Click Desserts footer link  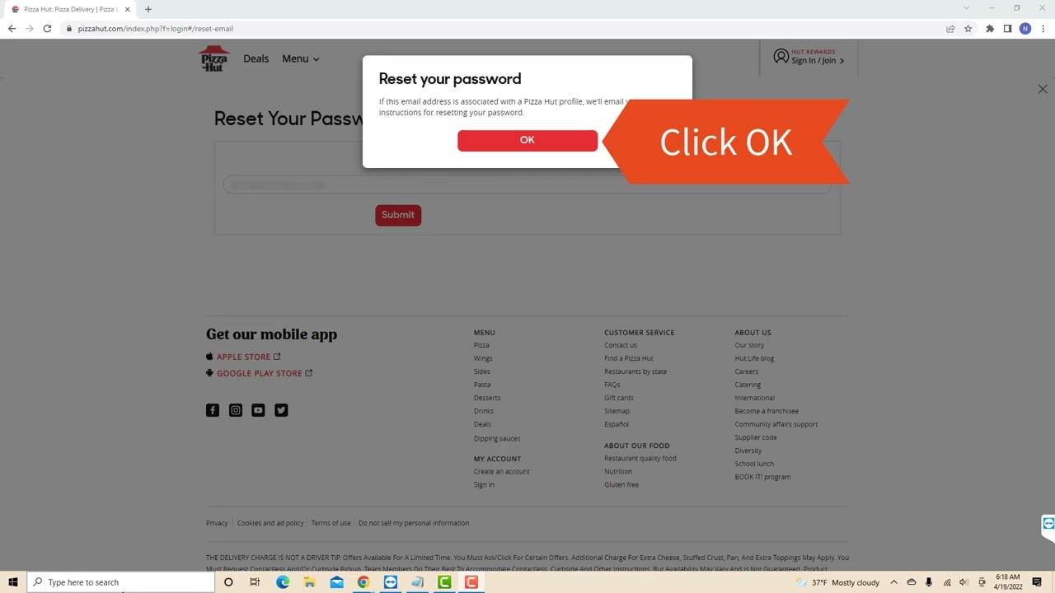point(487,398)
